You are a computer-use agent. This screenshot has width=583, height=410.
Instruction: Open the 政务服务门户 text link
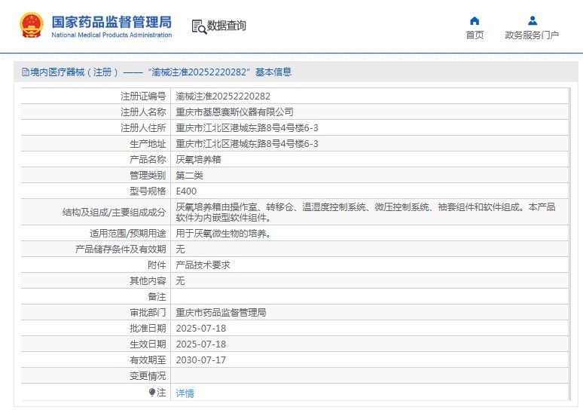532,35
